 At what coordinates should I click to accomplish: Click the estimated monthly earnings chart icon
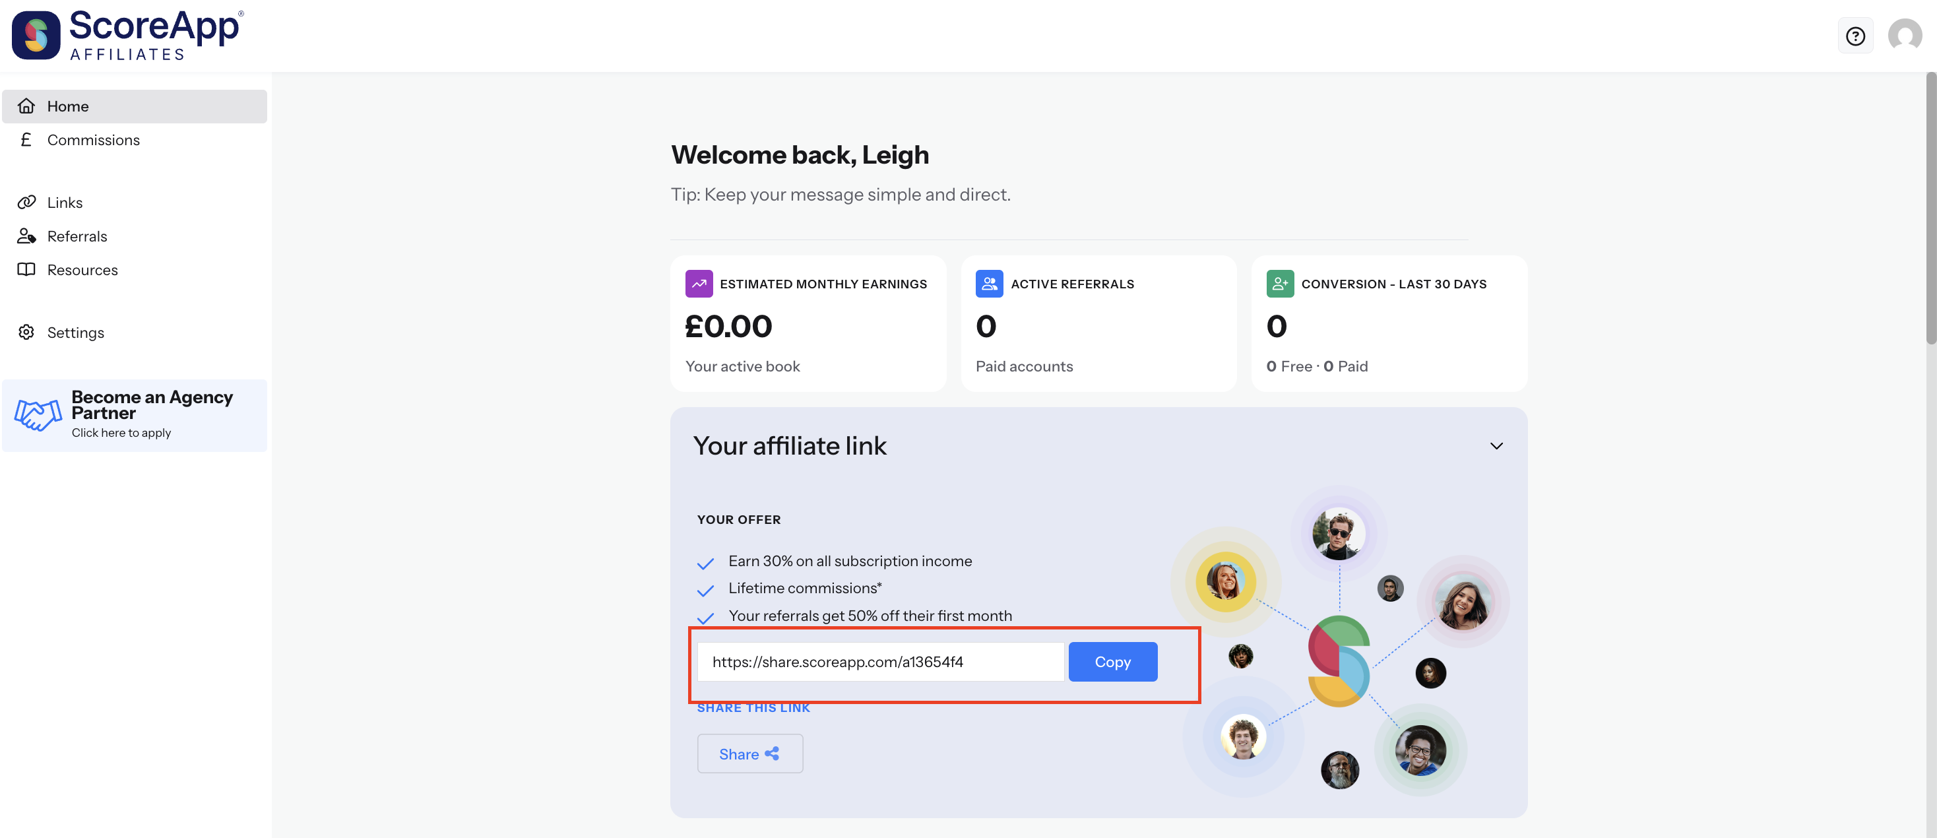click(x=699, y=284)
